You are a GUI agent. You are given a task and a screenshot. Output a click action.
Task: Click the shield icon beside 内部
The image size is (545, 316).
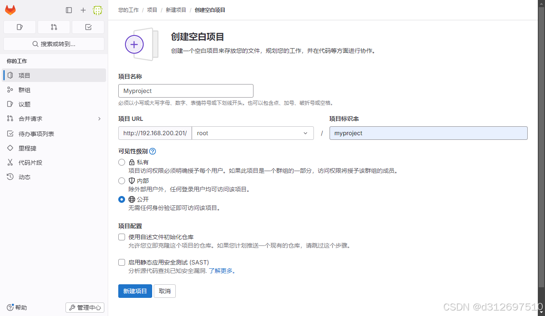coord(132,181)
